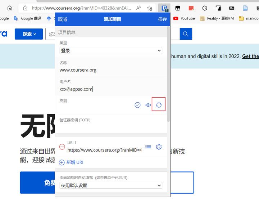This screenshot has width=259, height=202.
Task: Open URI 1 match detection gear options
Action: point(159,147)
